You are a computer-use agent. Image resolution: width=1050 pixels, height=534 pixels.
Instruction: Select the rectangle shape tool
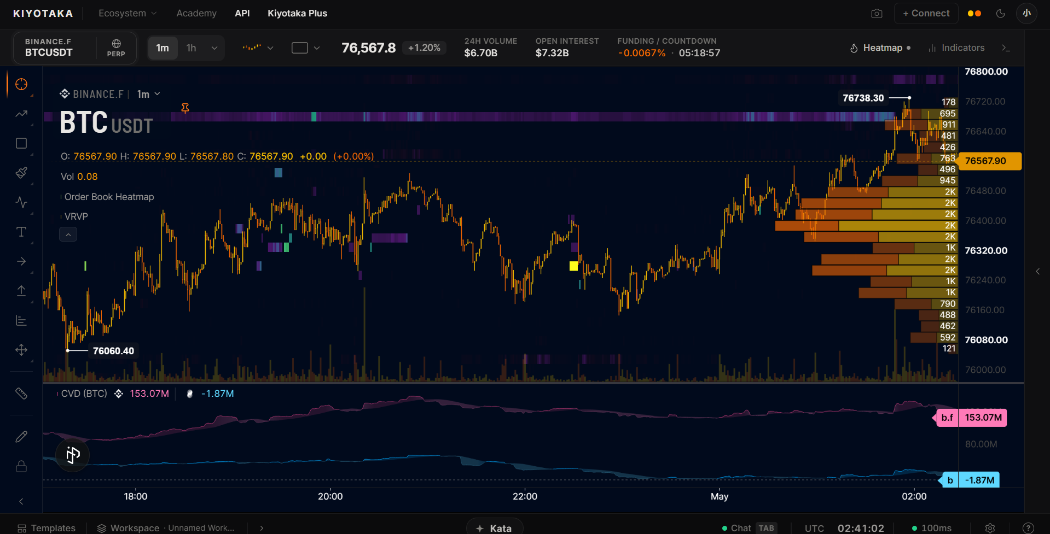click(x=21, y=143)
